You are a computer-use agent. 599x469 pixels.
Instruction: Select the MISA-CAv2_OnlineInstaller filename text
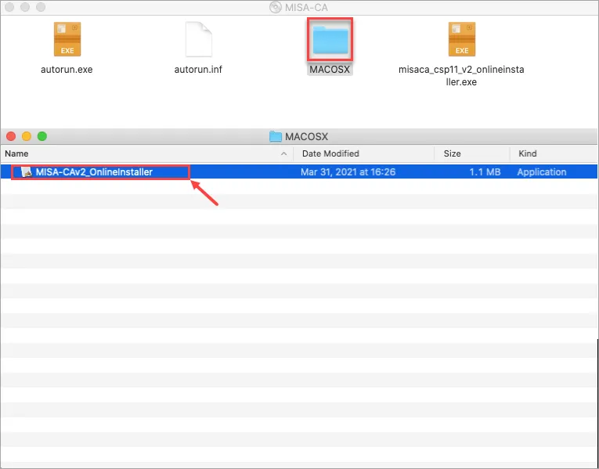coord(94,172)
